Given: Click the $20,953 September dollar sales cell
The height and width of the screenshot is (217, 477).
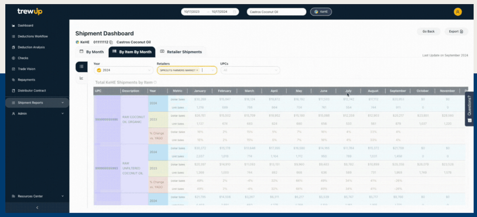Looking at the screenshot, I should point(398,99).
